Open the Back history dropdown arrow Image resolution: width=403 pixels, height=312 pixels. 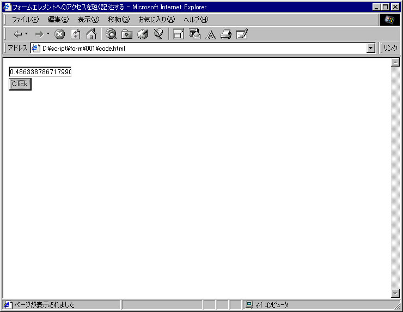pos(27,34)
